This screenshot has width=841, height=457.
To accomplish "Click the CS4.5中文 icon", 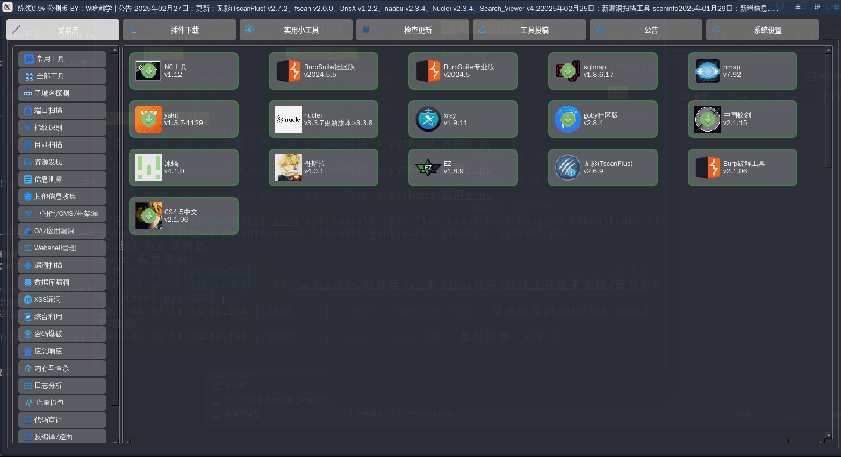I will [148, 216].
